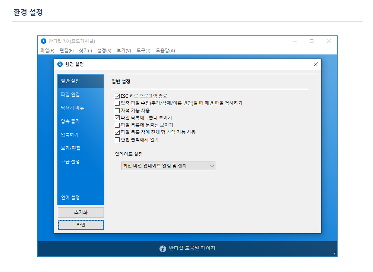Click the Bandizip icon on the 환경 설정 dialog
Image resolution: width=373 pixels, height=272 pixels.
tap(61, 64)
